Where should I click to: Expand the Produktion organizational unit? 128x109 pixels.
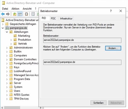click(11, 40)
